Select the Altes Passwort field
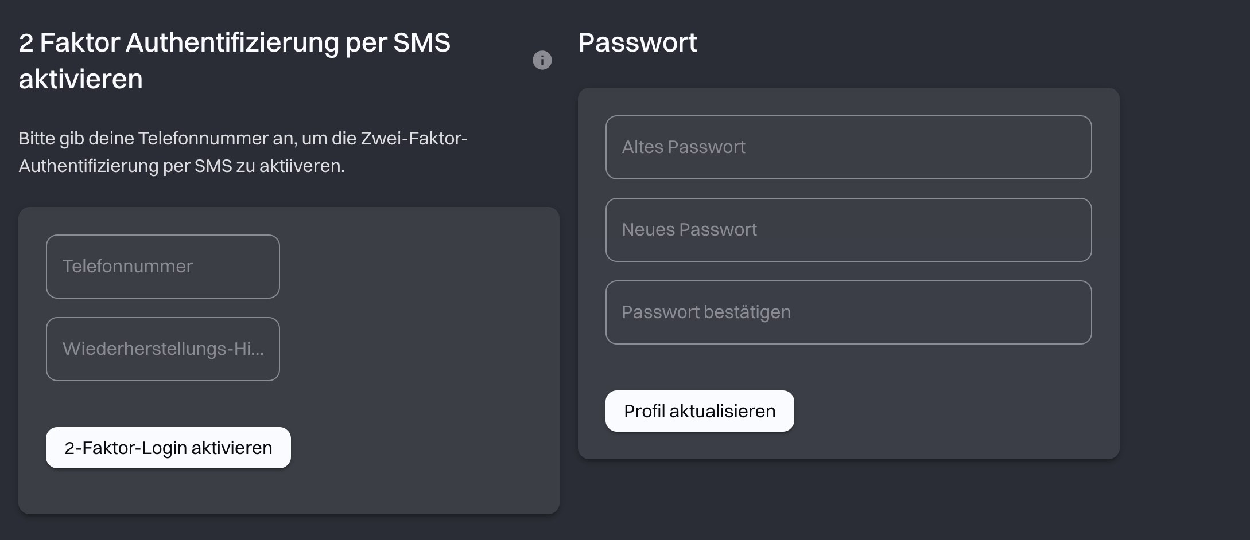This screenshot has height=540, width=1250. (848, 147)
